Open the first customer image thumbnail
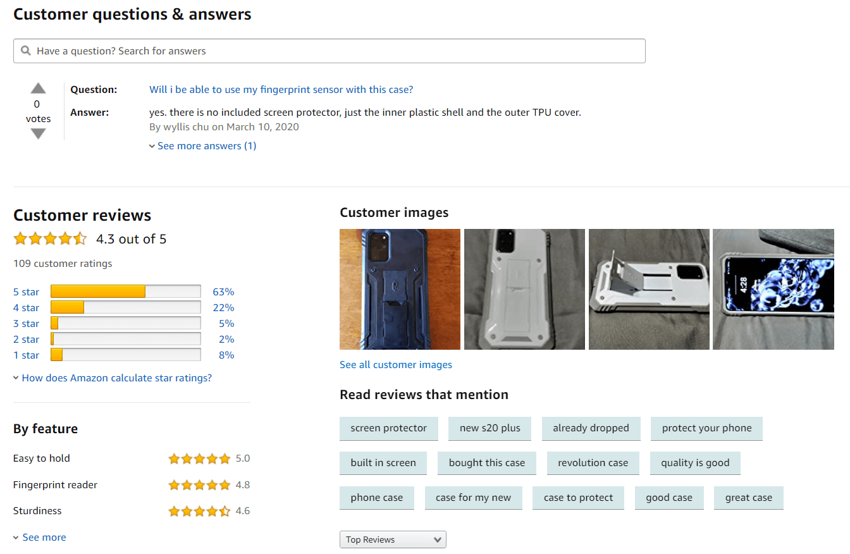Viewport: 850px width, 554px height. (400, 289)
